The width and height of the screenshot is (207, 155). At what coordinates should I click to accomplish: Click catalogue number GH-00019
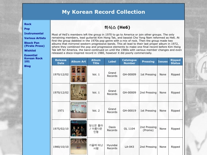(130, 111)
